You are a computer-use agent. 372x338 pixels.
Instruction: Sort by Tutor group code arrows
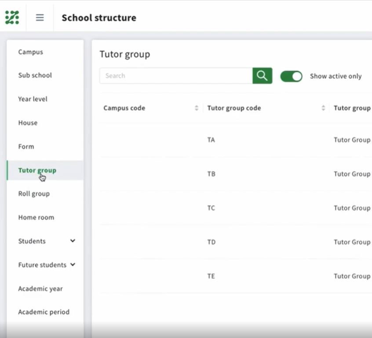click(x=323, y=108)
